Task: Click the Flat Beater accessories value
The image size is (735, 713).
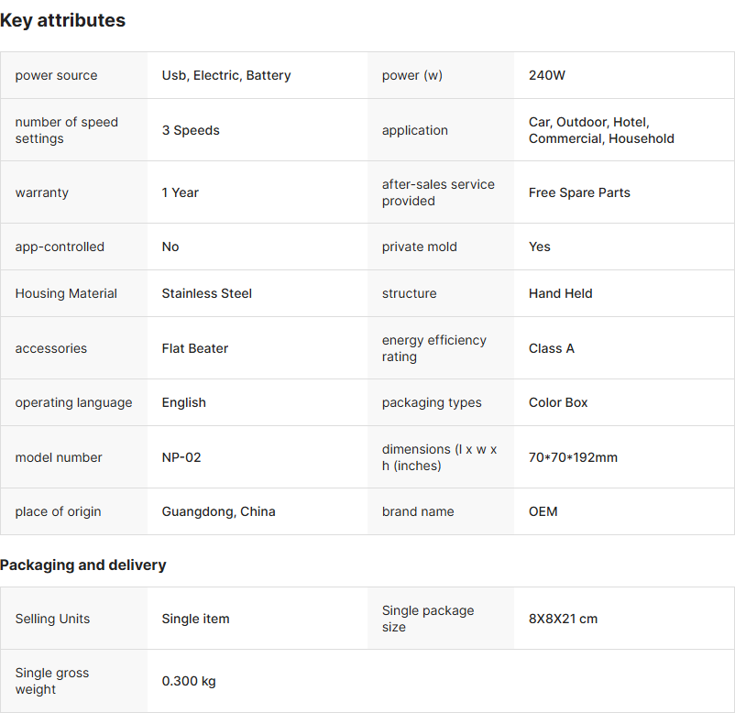Action: [x=195, y=348]
